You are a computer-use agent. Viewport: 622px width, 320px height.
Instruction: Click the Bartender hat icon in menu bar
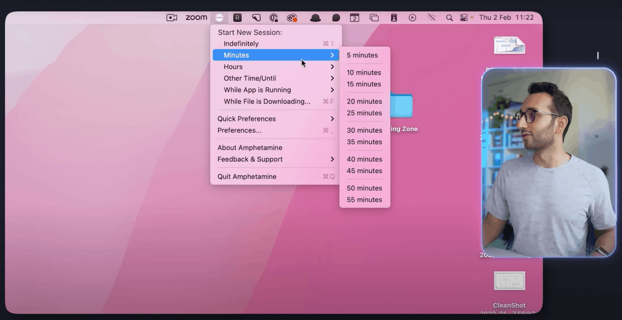tap(315, 18)
